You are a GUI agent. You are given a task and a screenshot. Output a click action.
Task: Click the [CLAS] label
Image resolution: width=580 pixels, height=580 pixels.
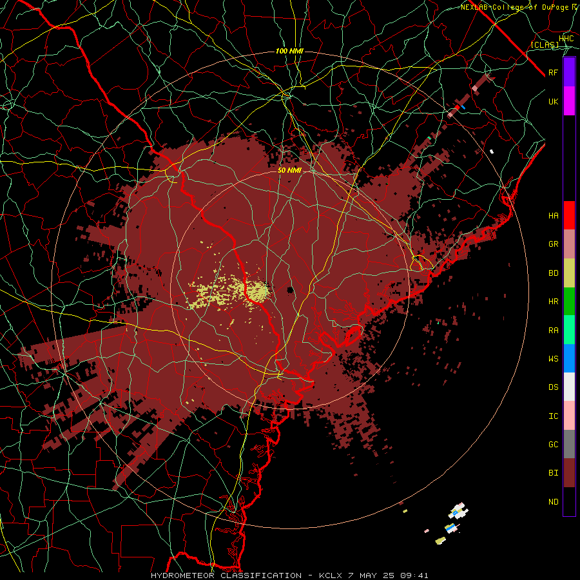click(545, 44)
